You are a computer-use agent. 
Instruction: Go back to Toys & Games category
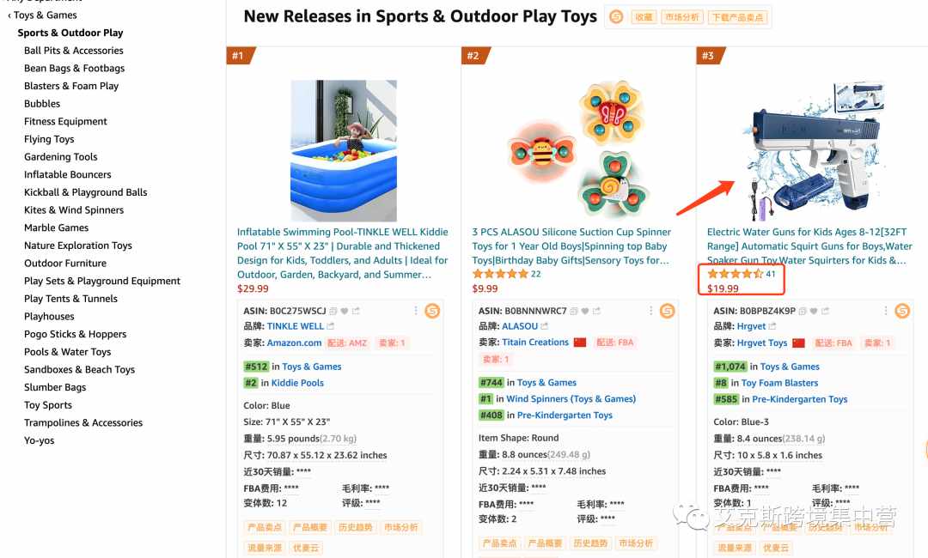[x=43, y=15]
